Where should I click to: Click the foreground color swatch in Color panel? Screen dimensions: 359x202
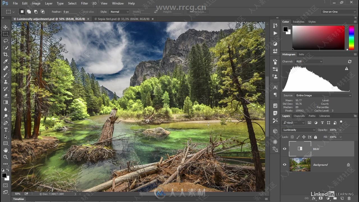286,29
